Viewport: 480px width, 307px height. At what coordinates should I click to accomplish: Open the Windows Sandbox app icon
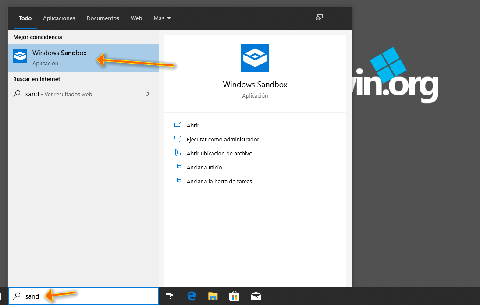[20, 56]
